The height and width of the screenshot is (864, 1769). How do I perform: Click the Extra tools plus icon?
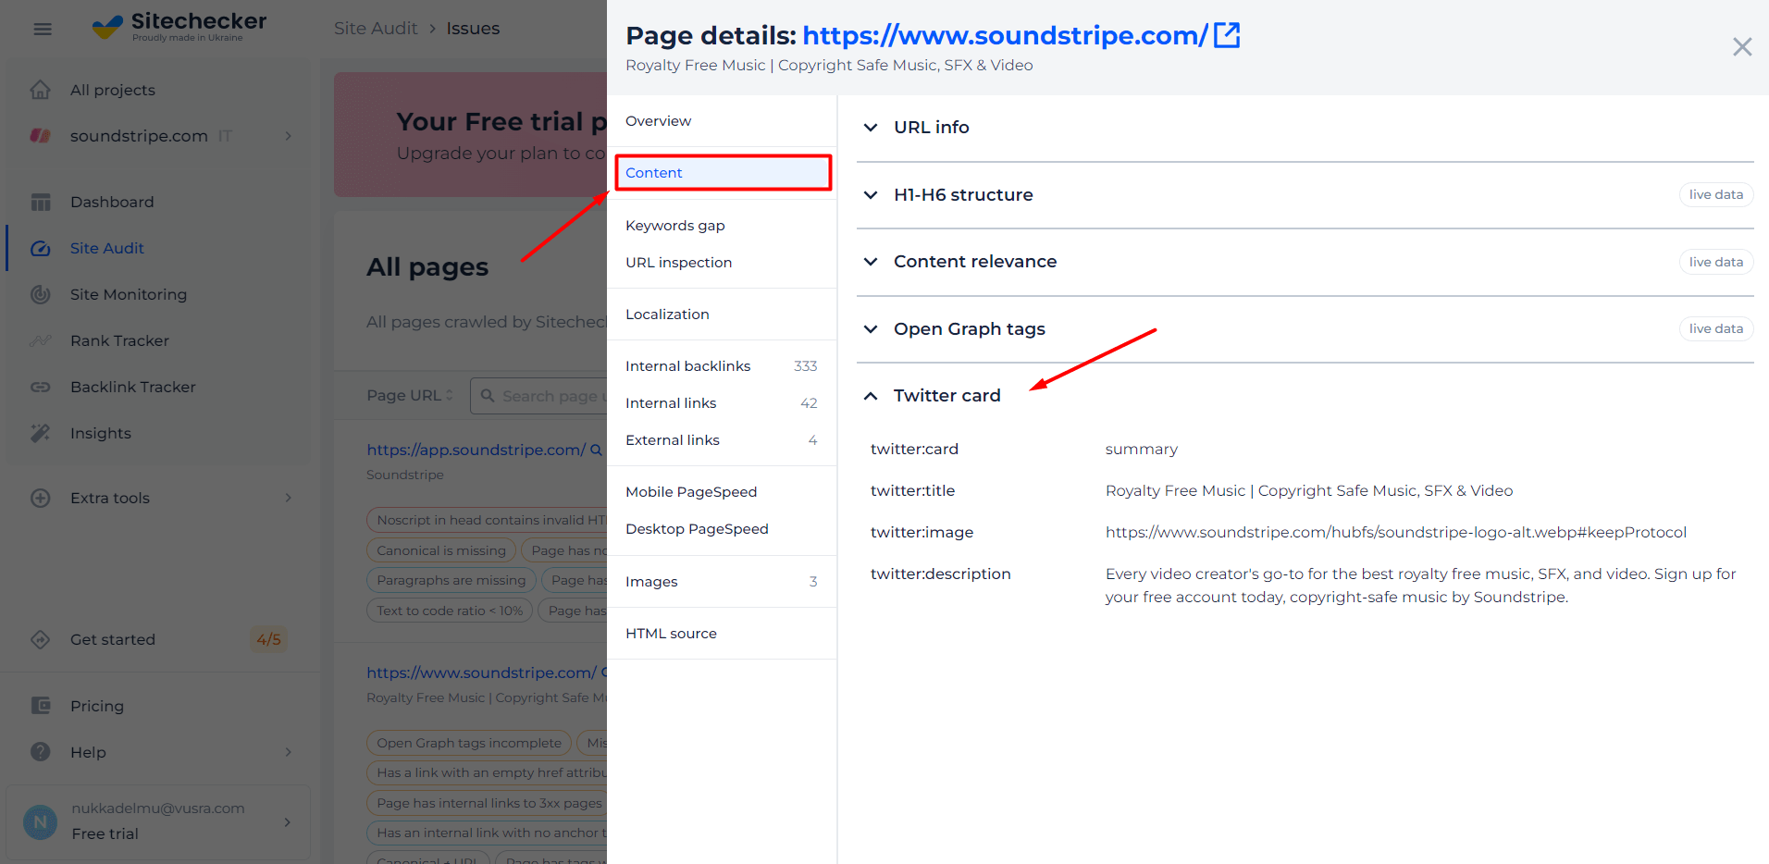[41, 498]
